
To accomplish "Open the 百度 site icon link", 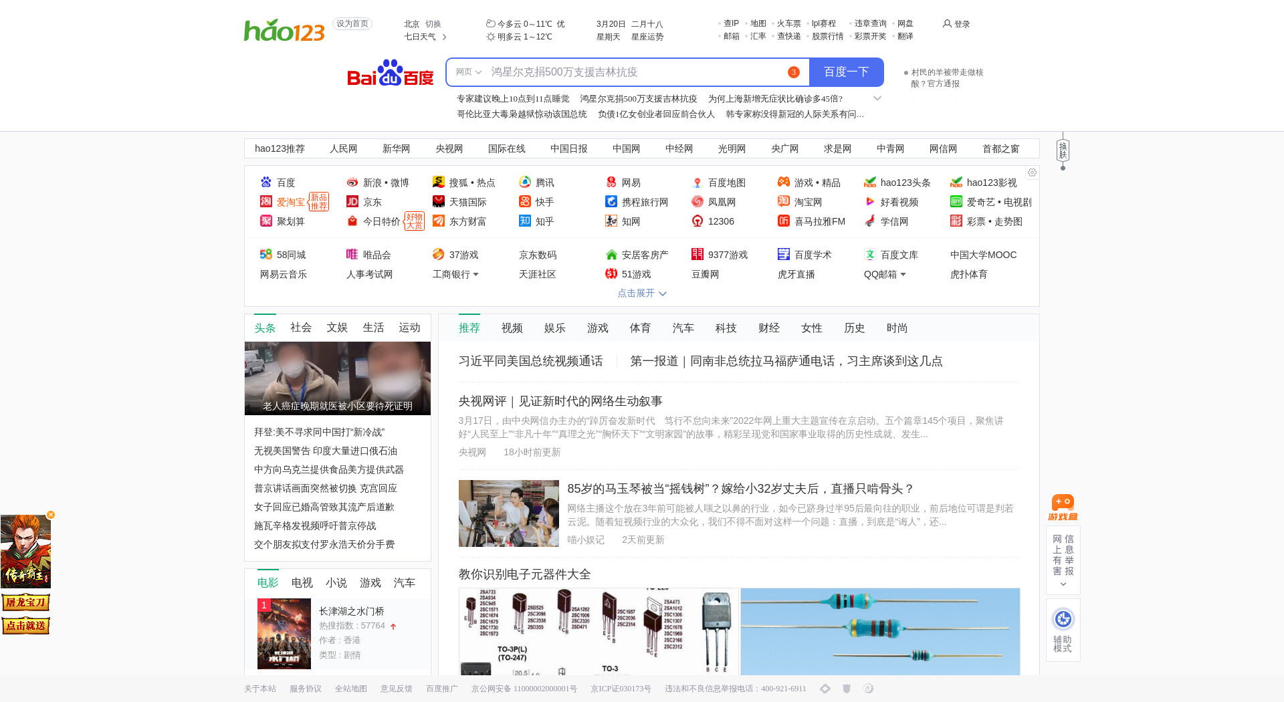I will (x=266, y=183).
